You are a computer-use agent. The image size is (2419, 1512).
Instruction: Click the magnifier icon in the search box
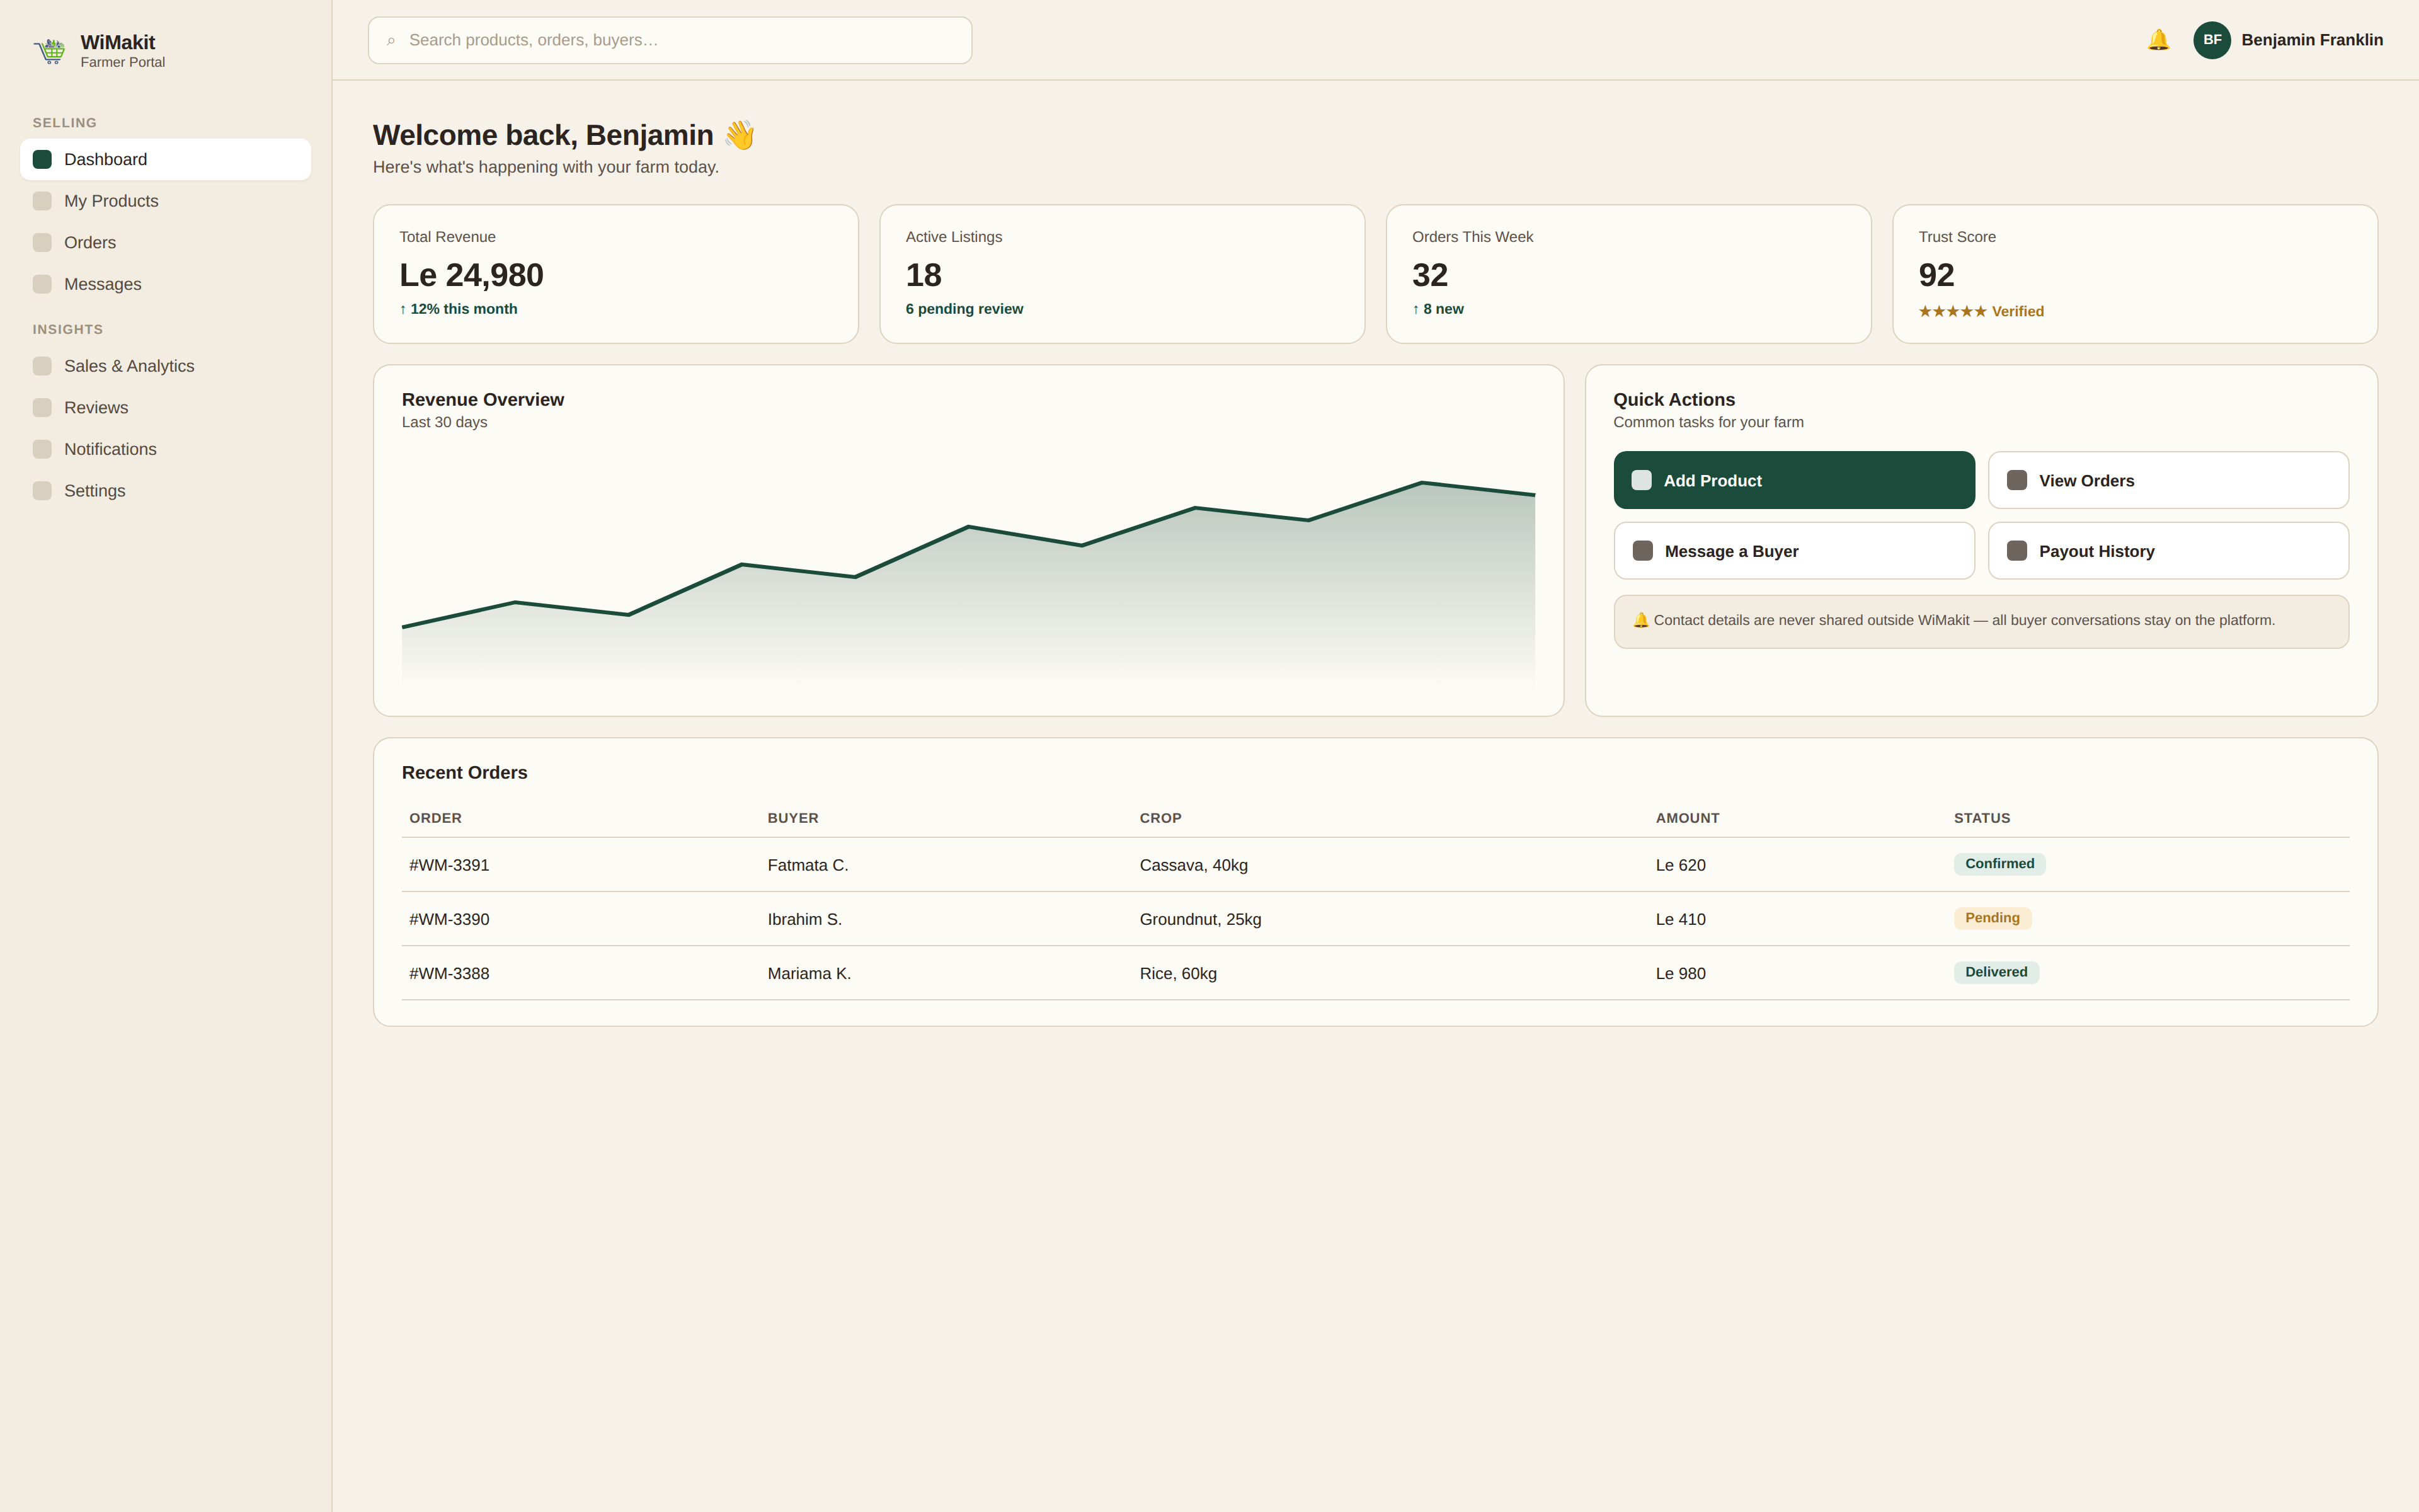point(391,41)
